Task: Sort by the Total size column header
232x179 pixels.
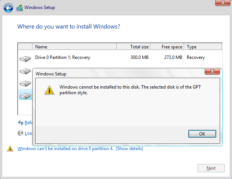Action: (x=134, y=47)
